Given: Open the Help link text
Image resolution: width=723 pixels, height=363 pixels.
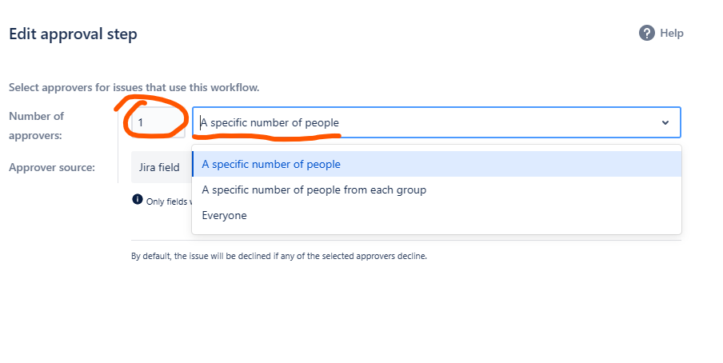Looking at the screenshot, I should (671, 34).
